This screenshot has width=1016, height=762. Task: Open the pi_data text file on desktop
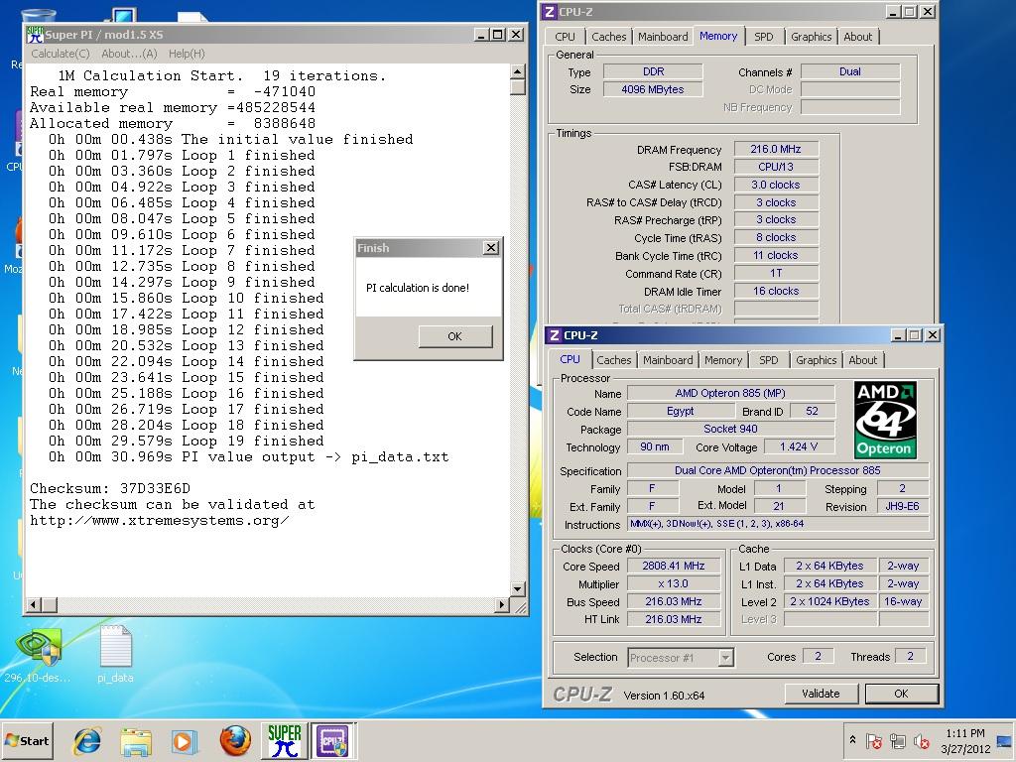[x=115, y=655]
